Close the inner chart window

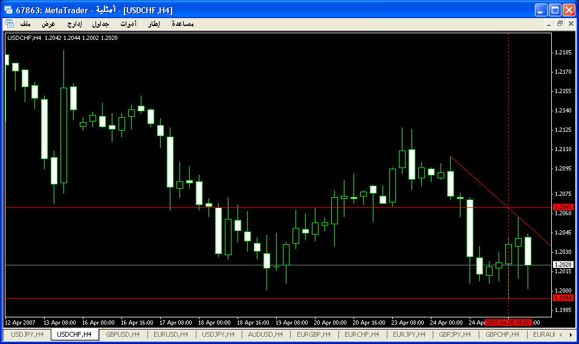pyautogui.click(x=571, y=24)
